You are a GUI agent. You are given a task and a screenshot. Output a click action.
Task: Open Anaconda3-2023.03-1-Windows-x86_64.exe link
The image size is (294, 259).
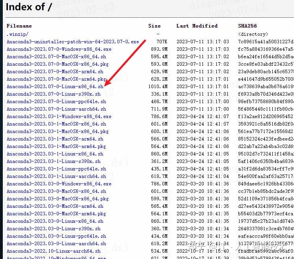59,117
